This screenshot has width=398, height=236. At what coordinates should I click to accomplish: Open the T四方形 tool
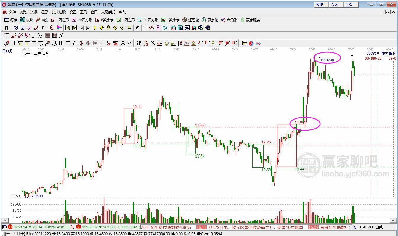[126, 20]
